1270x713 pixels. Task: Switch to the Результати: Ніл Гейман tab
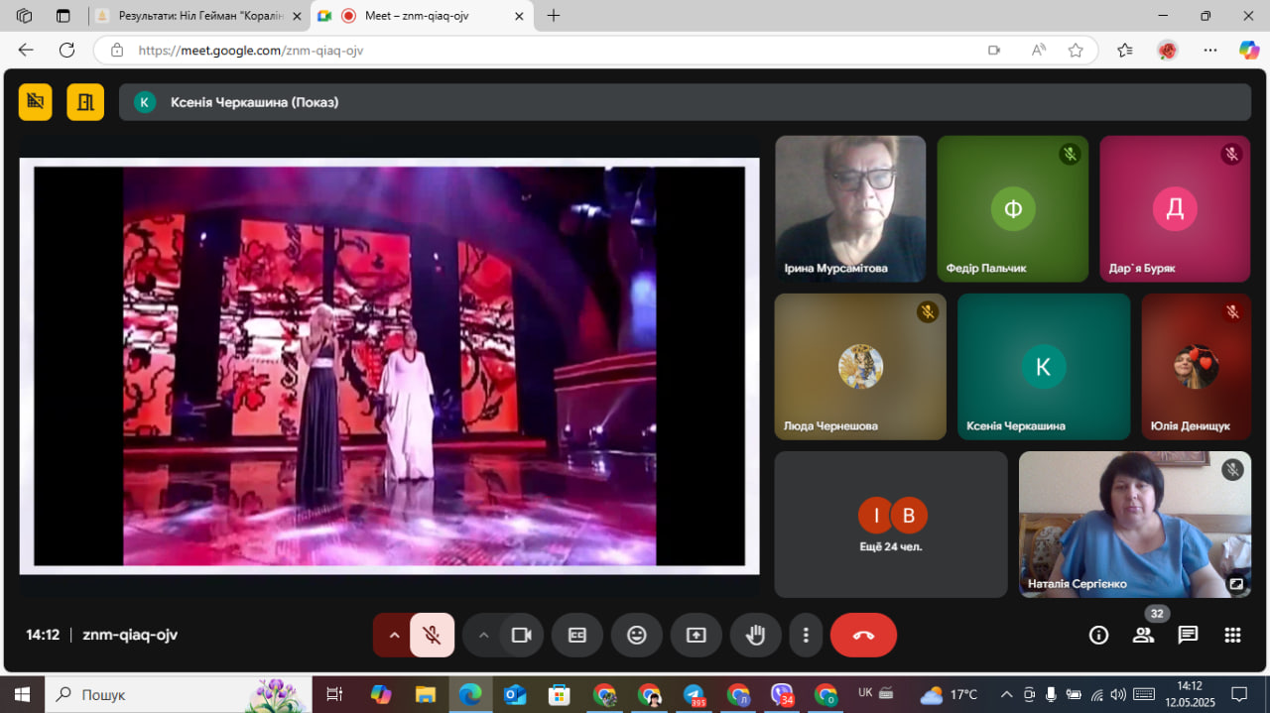(198, 16)
